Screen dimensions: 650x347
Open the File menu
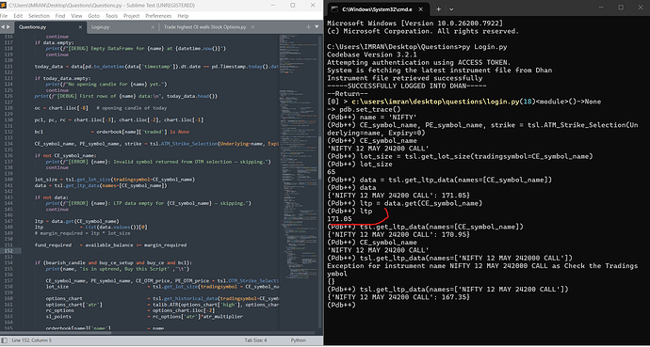point(4,16)
